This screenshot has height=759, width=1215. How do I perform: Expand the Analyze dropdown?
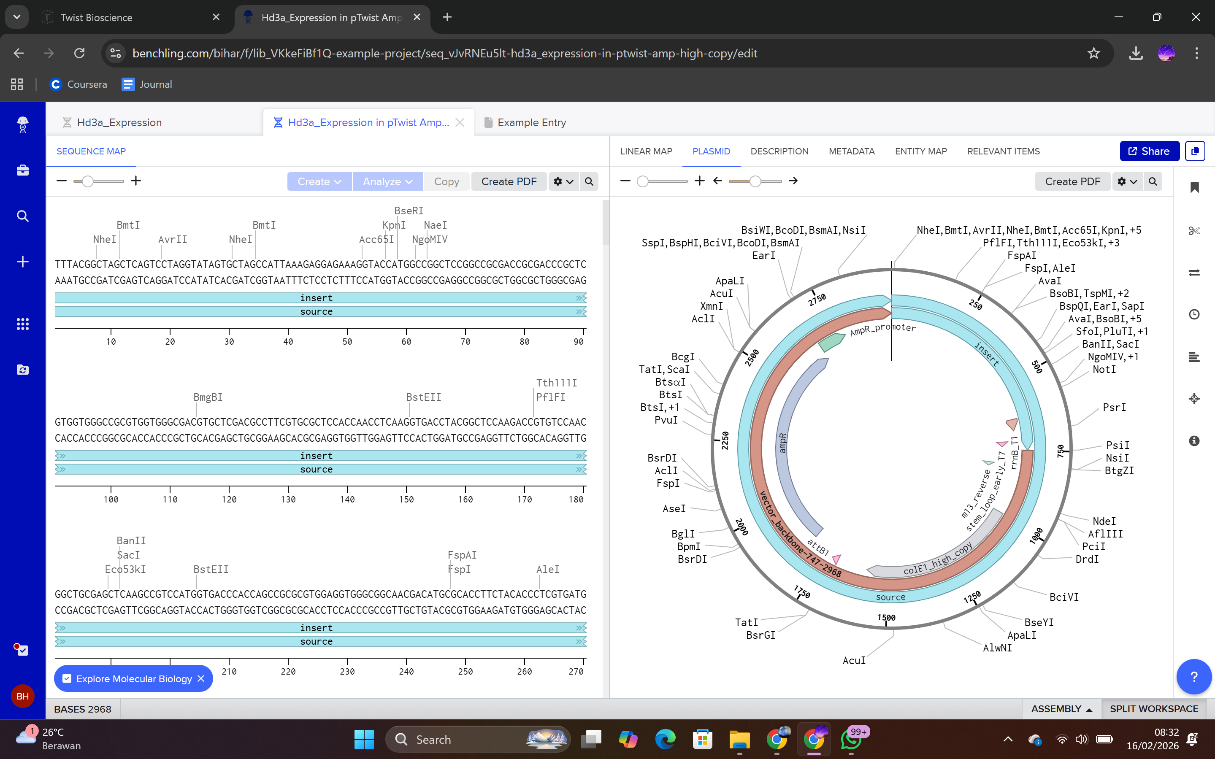click(387, 181)
